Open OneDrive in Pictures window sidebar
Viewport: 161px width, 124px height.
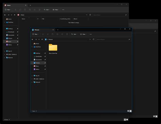(37, 47)
